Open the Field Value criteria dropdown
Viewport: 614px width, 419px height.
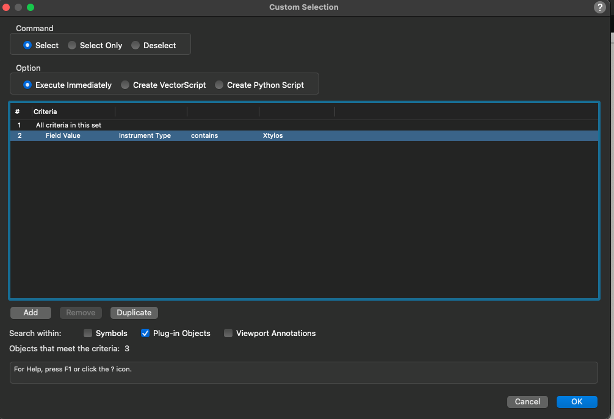(73, 135)
